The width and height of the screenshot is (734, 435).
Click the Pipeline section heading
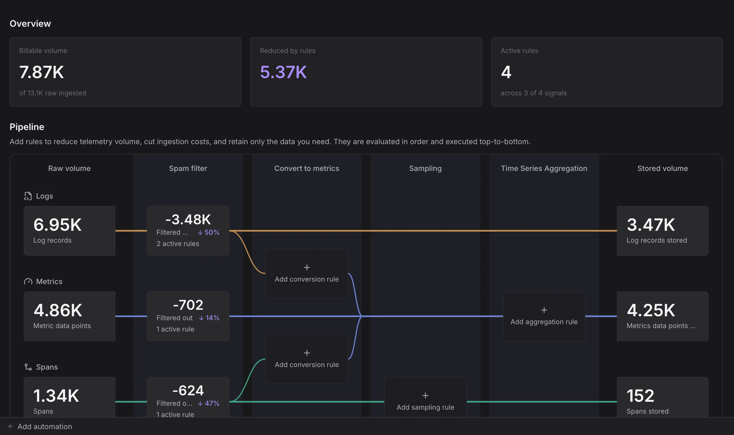tap(27, 127)
